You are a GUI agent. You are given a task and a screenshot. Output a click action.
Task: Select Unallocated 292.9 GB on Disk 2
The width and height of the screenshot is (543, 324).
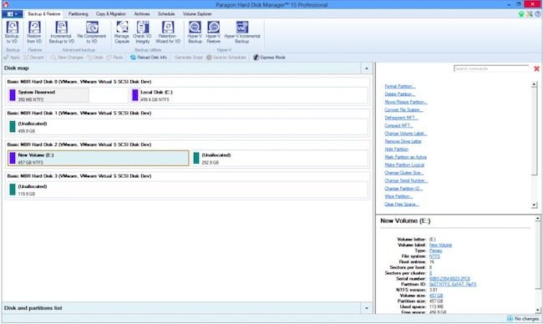click(x=280, y=159)
